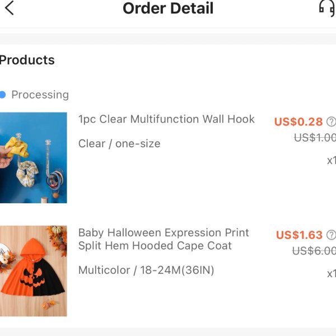The width and height of the screenshot is (336, 336).
Task: Open the Halloween cape coat image
Action: tap(34, 271)
